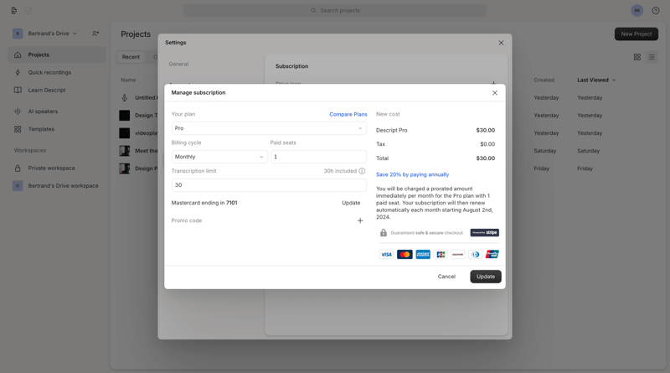This screenshot has height=373, width=670.
Task: Switch to grid view icon
Action: coord(637,57)
